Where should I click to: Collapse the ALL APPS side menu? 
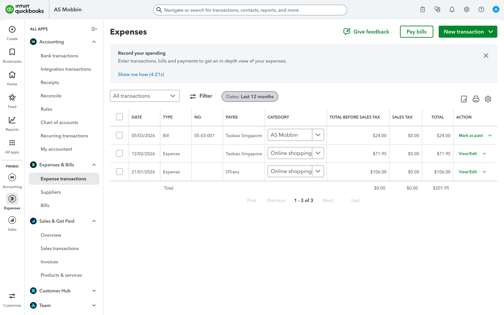pos(94,29)
